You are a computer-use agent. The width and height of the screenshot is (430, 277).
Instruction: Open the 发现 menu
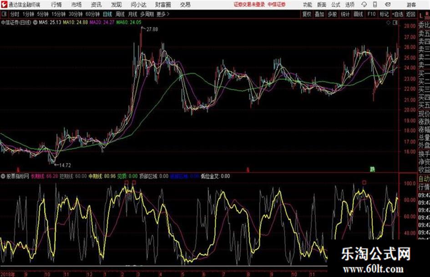tap(116, 5)
